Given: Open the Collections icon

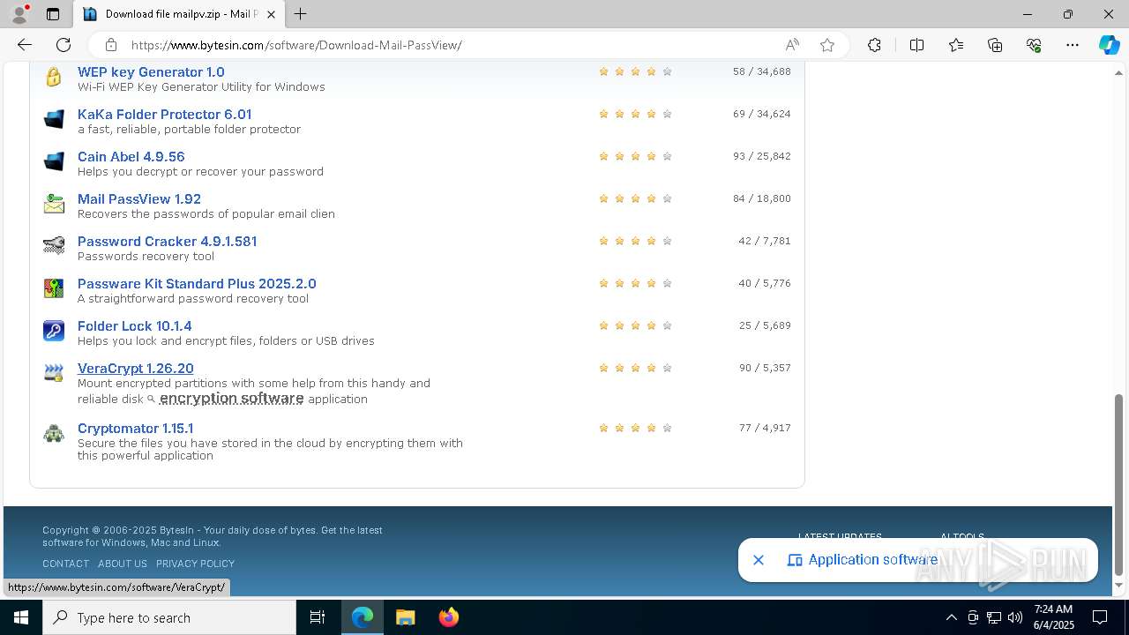Looking at the screenshot, I should (x=995, y=45).
